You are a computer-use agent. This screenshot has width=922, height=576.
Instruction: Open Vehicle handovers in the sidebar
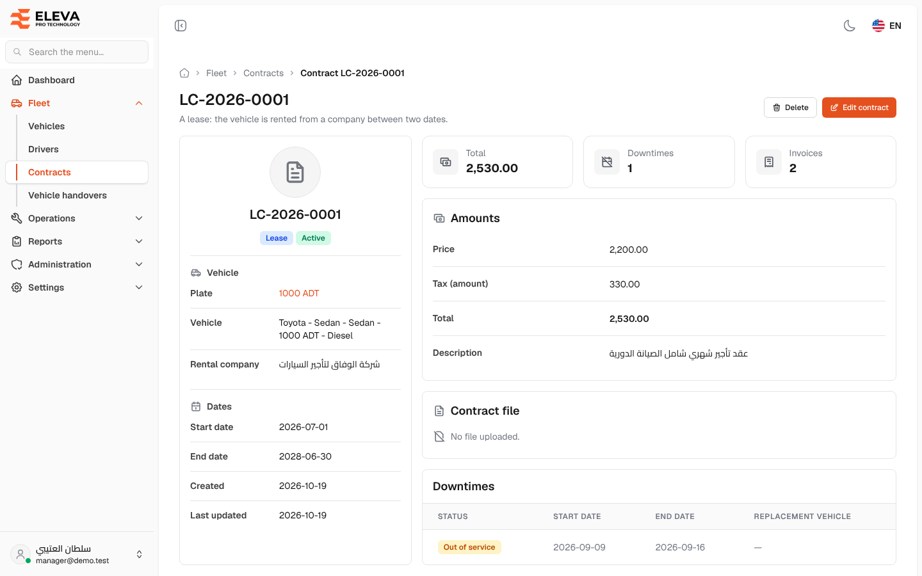67,195
